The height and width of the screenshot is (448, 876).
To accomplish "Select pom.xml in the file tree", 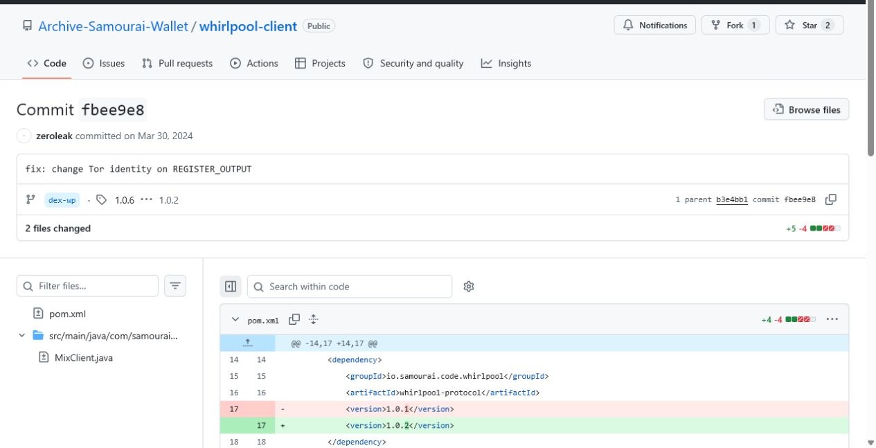I will [x=67, y=314].
